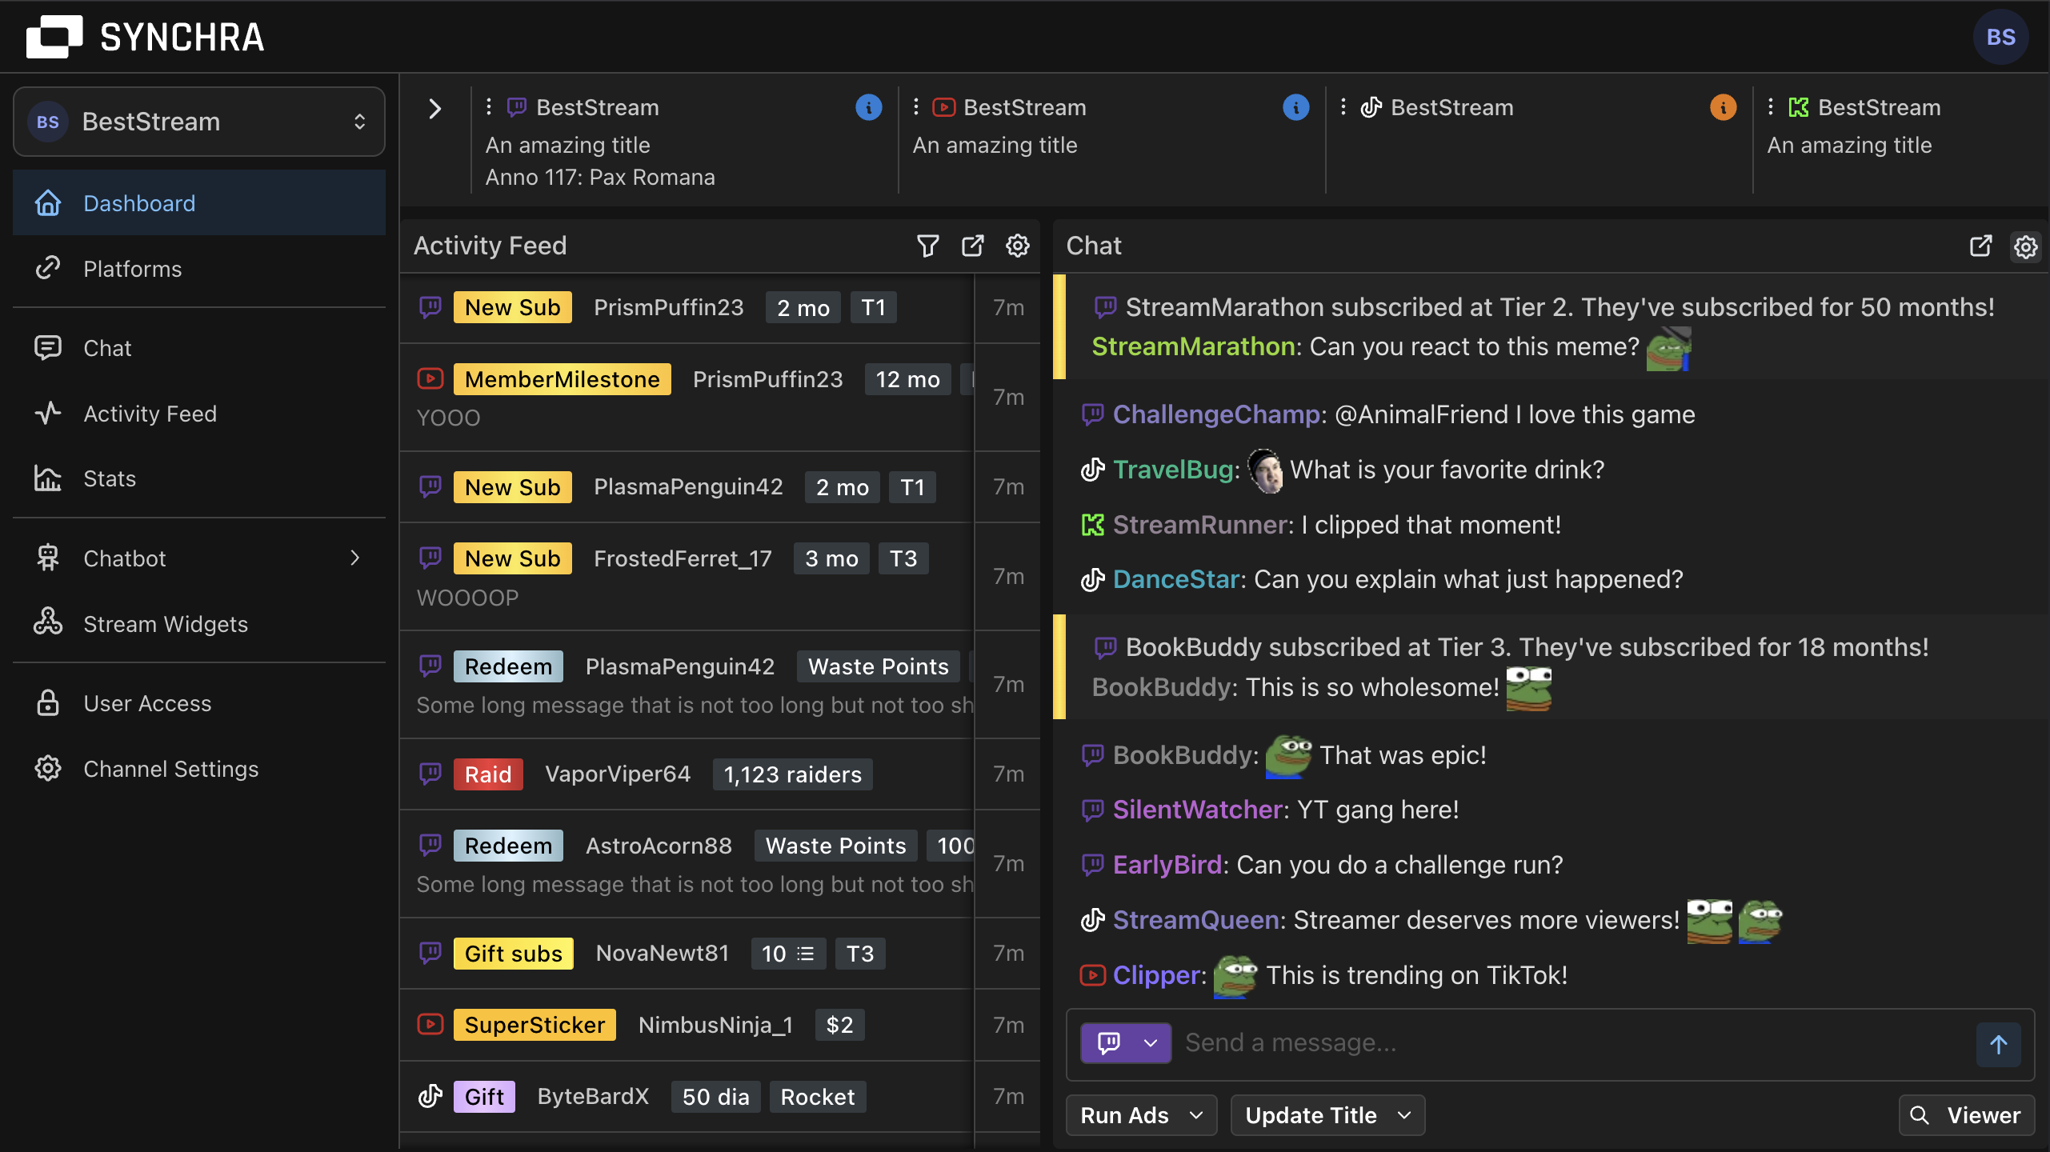Expand the stream cards chevron arrow

(434, 109)
